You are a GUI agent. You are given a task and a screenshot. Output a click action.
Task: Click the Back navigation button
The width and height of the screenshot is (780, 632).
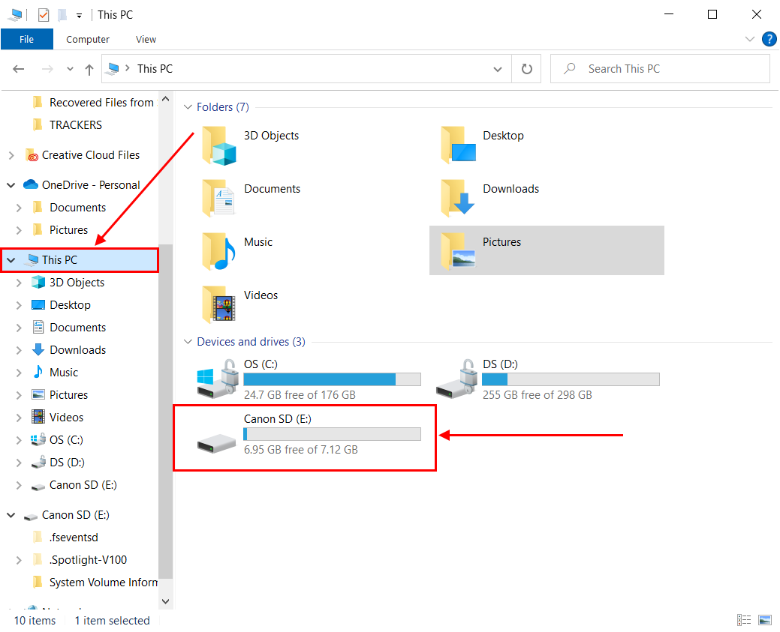point(18,68)
